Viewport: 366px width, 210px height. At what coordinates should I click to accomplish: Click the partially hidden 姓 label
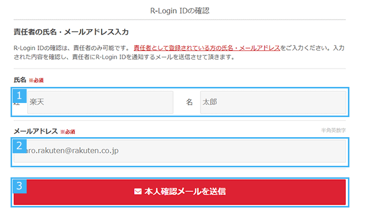[x=16, y=102]
